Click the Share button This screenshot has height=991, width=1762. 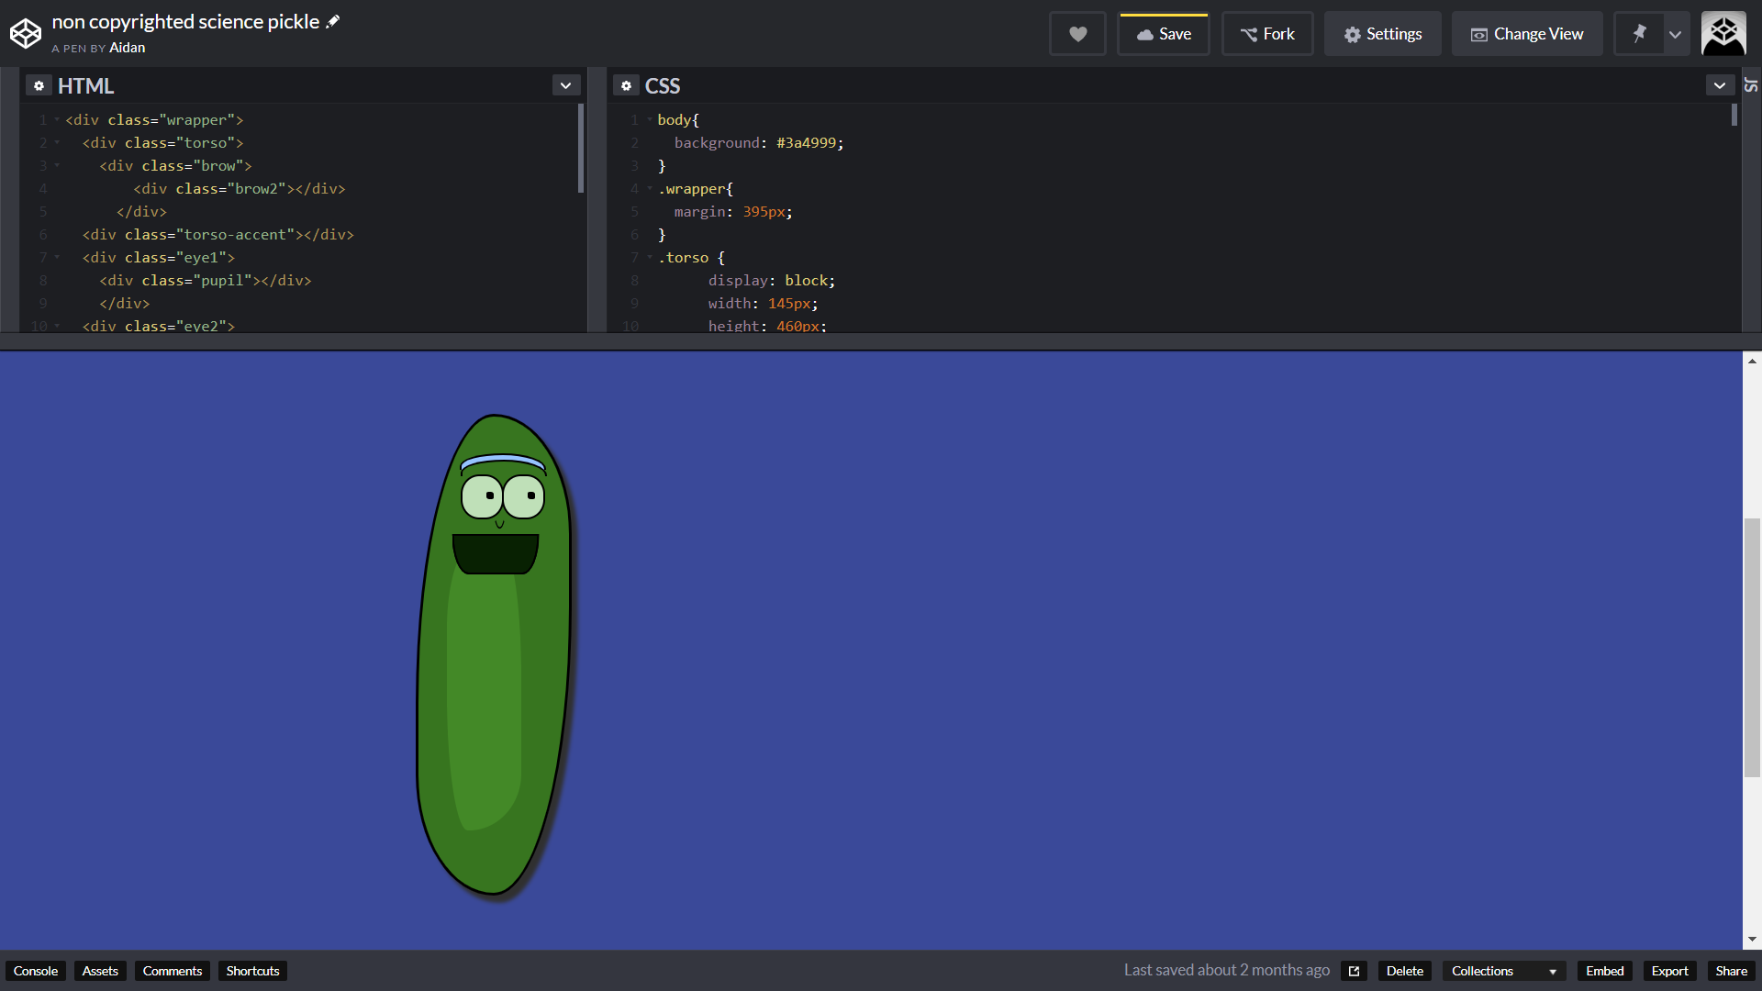(x=1732, y=971)
